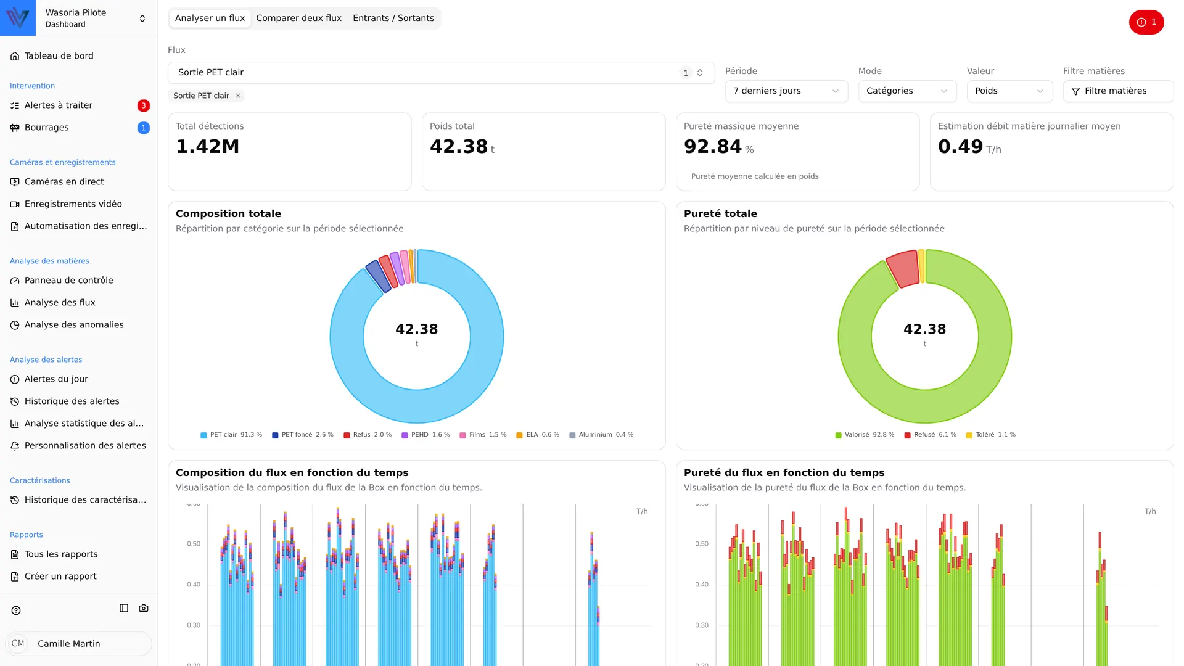
Task: Open Tous les rapports menu item
Action: (x=79, y=554)
